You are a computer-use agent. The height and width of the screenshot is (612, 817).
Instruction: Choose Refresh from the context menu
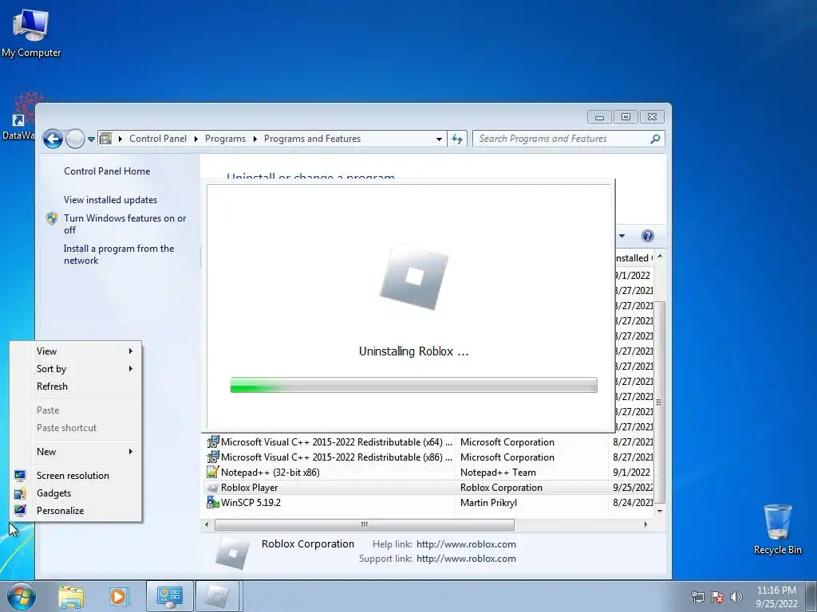pos(76,386)
